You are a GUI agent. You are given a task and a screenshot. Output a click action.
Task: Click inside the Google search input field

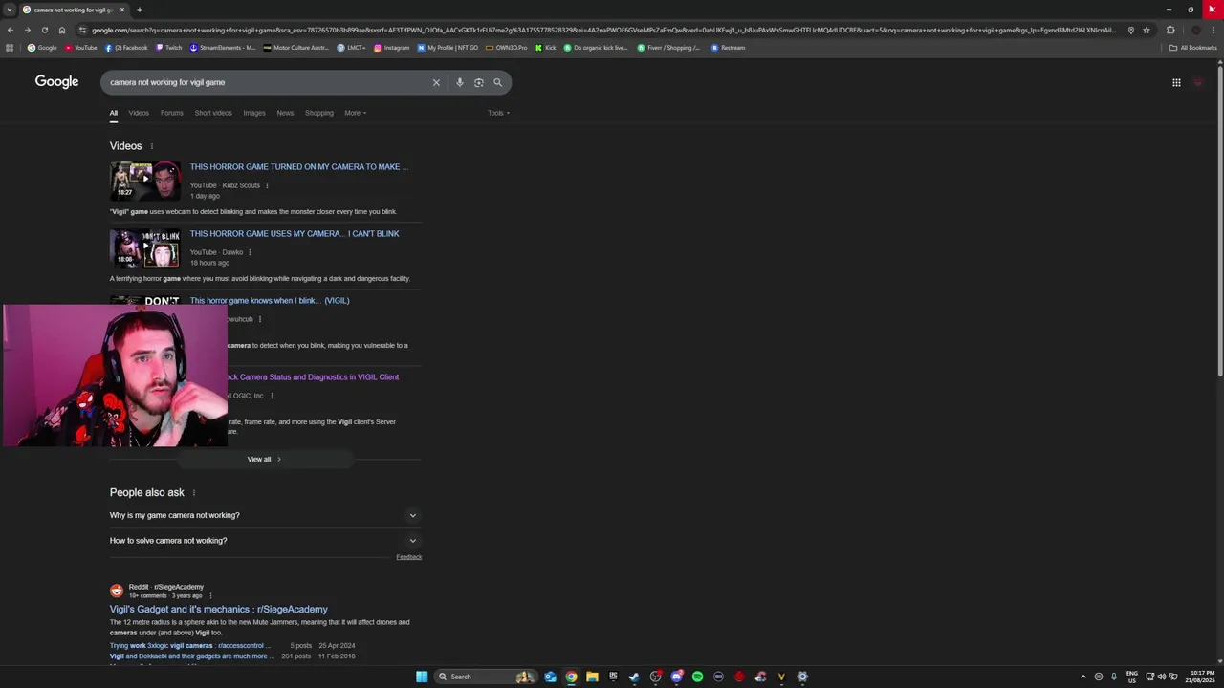268,82
